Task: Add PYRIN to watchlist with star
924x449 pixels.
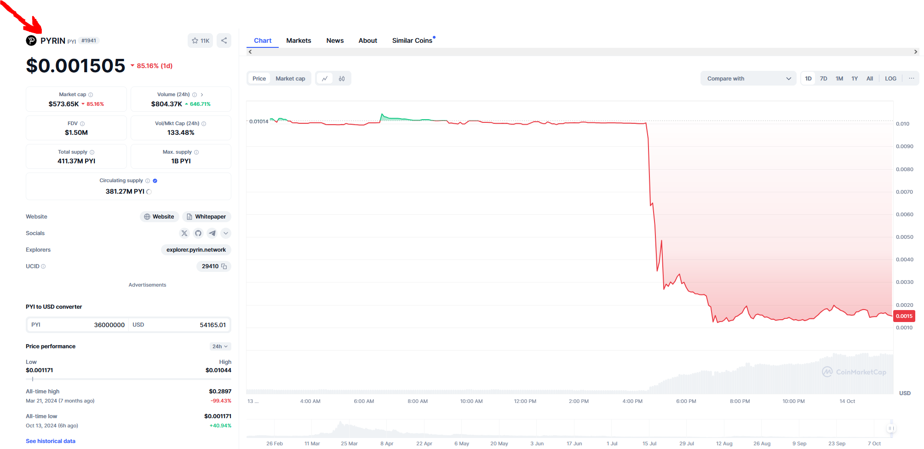Action: [200, 40]
